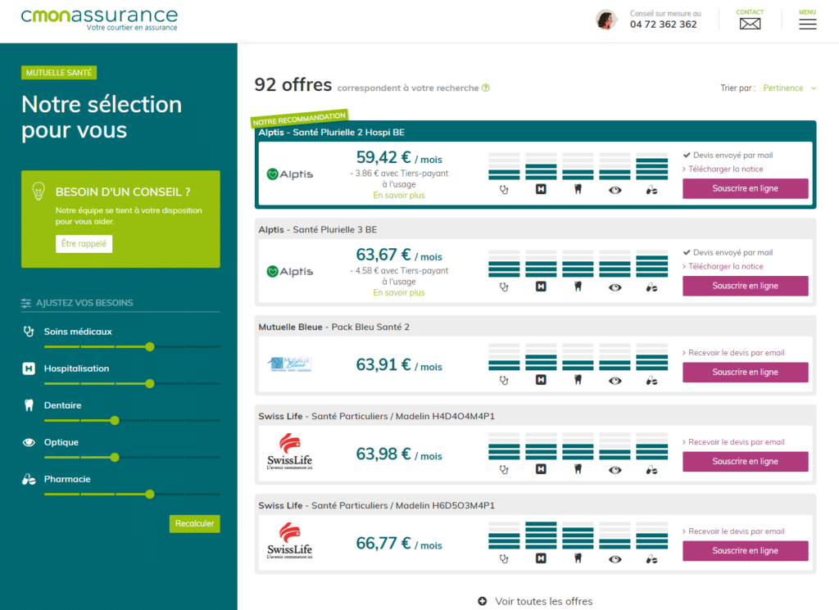Click En savoir plus under 63,67 € price
This screenshot has width=839, height=610.
(399, 292)
